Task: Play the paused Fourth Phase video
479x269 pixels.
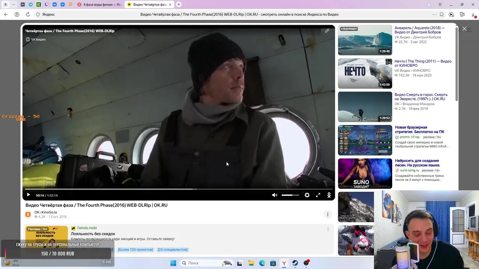Action: pyautogui.click(x=28, y=195)
